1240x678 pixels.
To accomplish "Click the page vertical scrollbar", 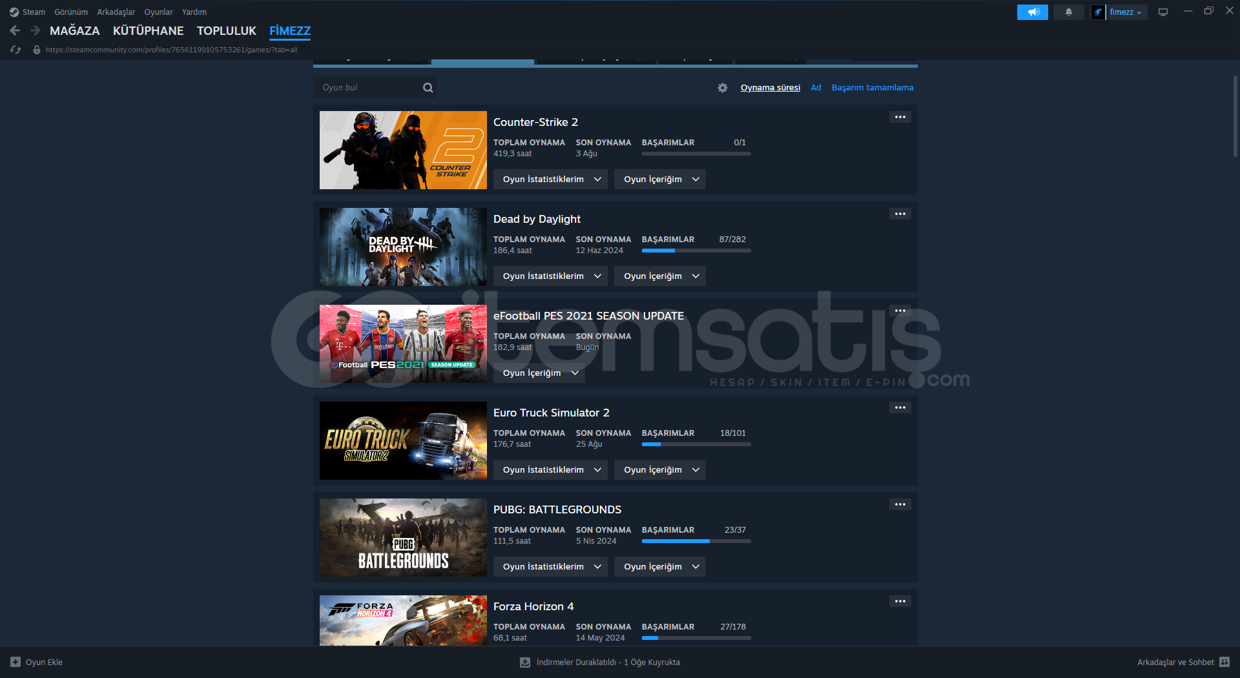I will point(1235,116).
